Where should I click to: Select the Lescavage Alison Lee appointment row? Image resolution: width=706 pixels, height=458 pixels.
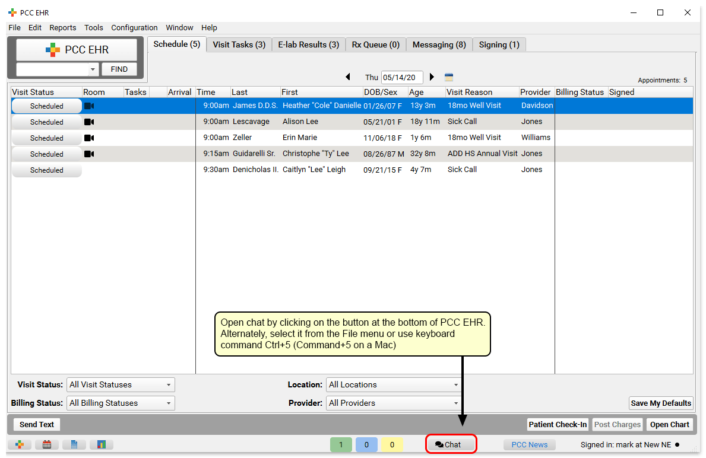[352, 122]
